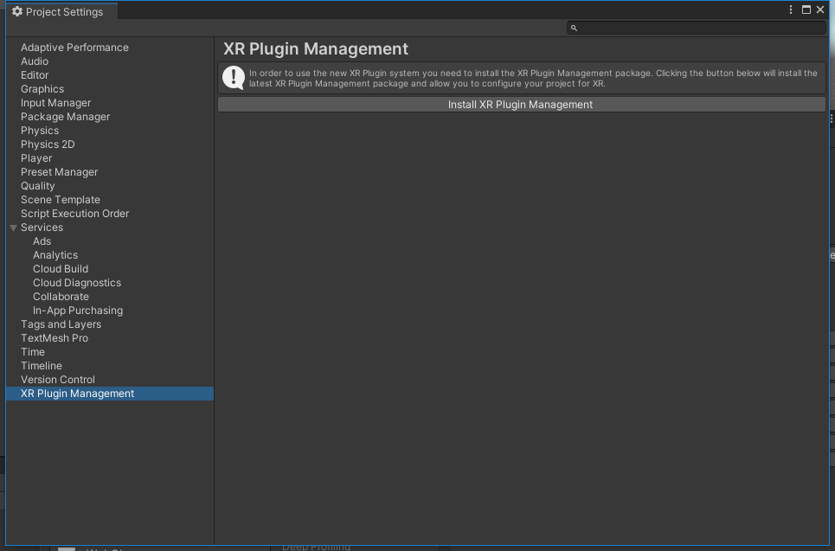Select XR Plugin Management category

110,394
